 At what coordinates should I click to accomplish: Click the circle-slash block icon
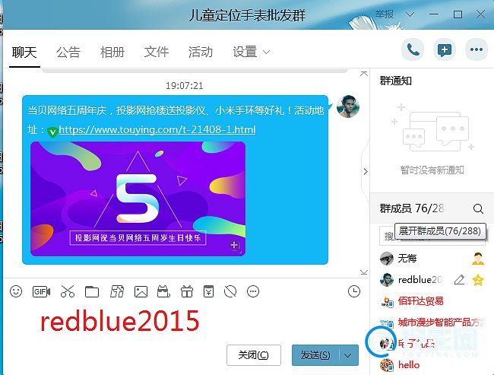tap(230, 291)
